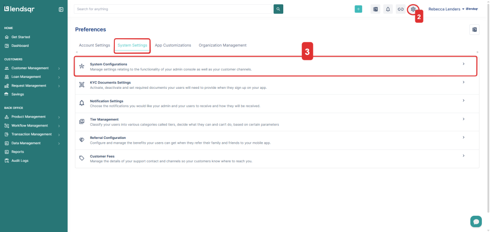Open the chat support bubble icon
490x232 pixels.
point(476,221)
